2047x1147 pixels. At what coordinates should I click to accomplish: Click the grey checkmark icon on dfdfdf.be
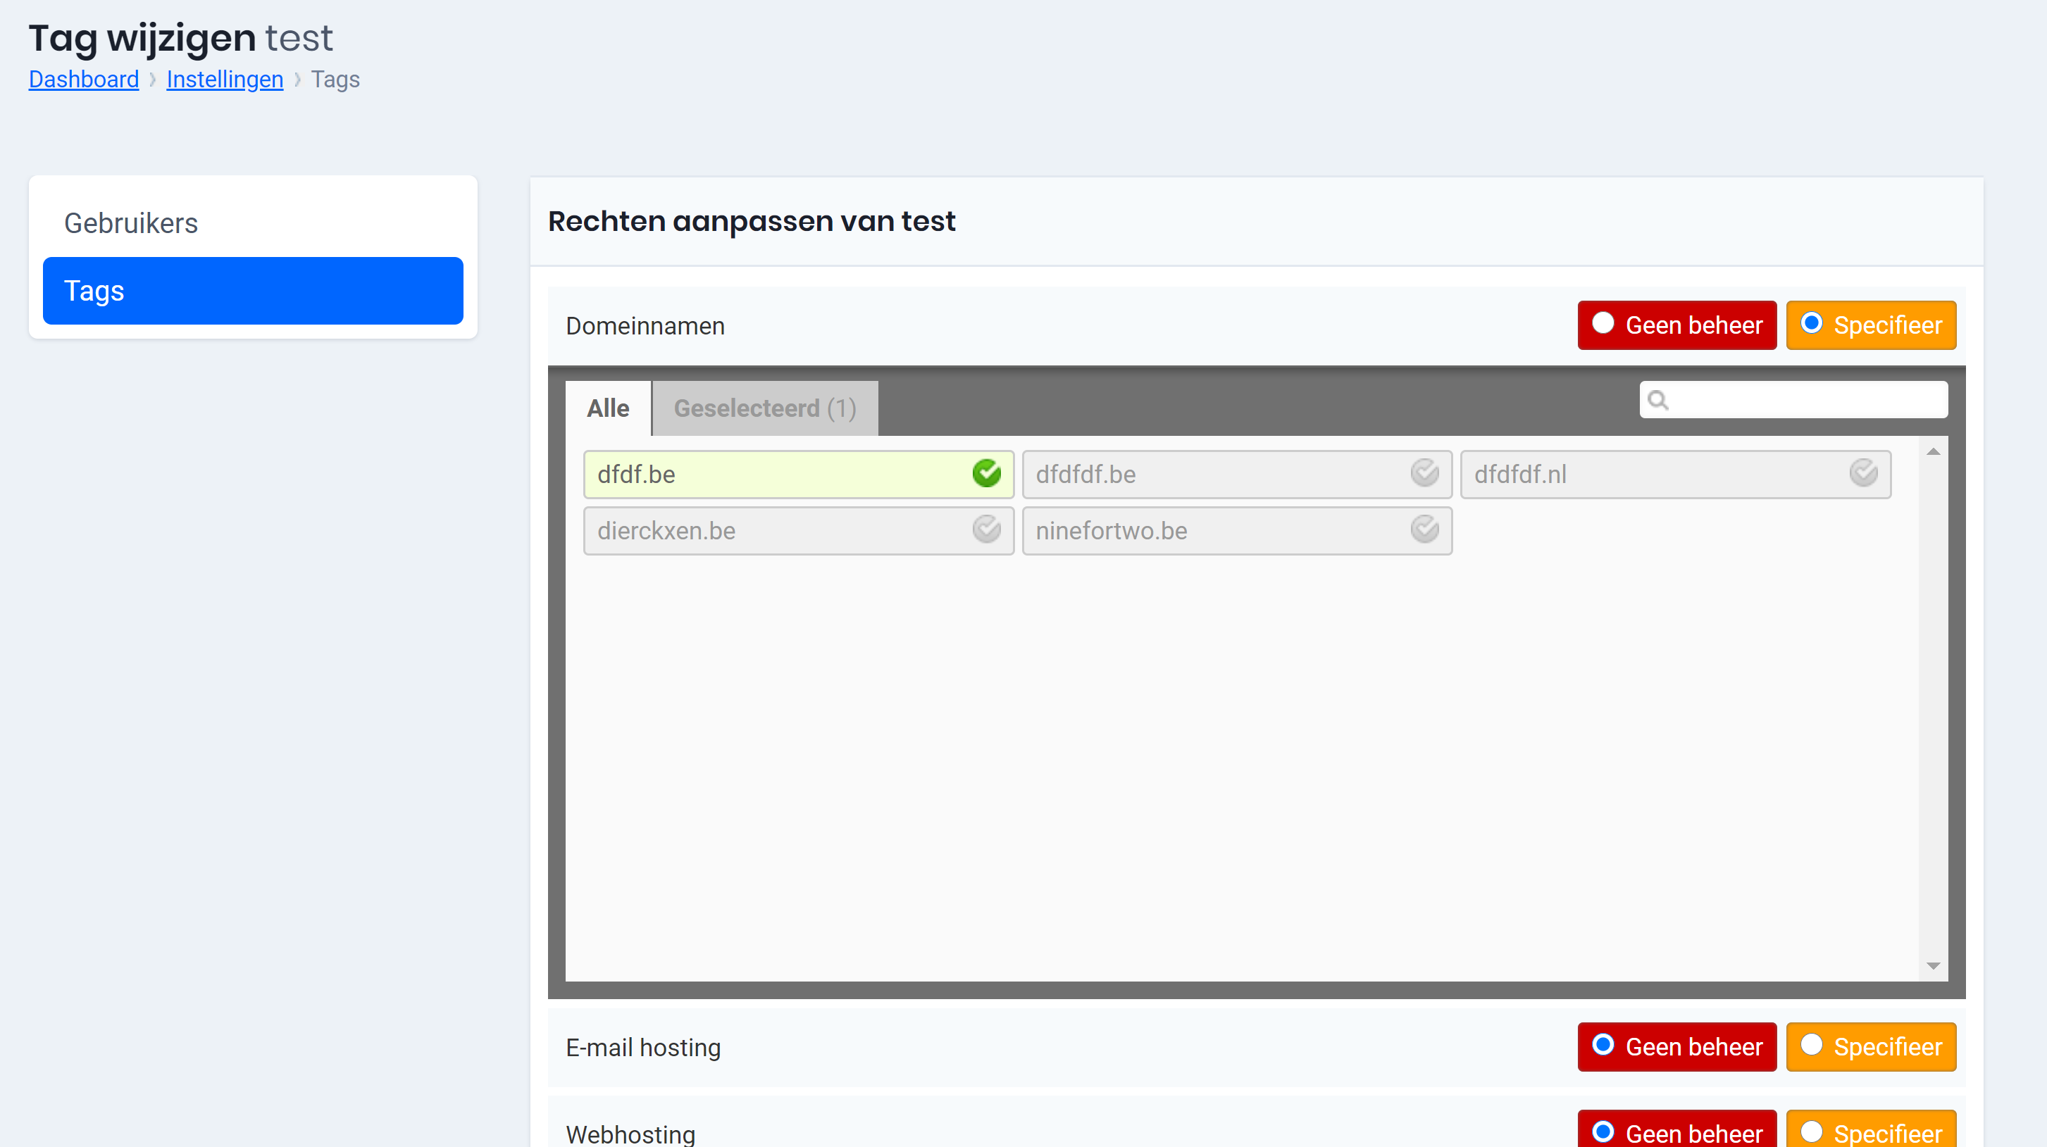pyautogui.click(x=1424, y=473)
